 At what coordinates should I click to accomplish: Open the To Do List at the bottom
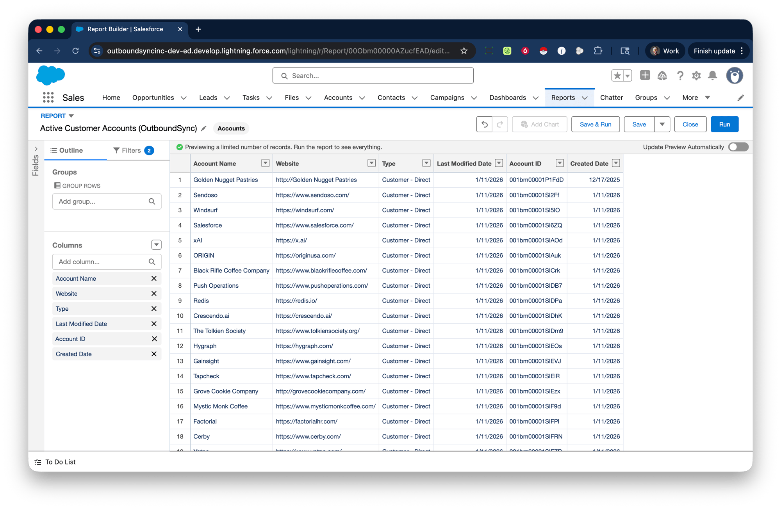[60, 462]
